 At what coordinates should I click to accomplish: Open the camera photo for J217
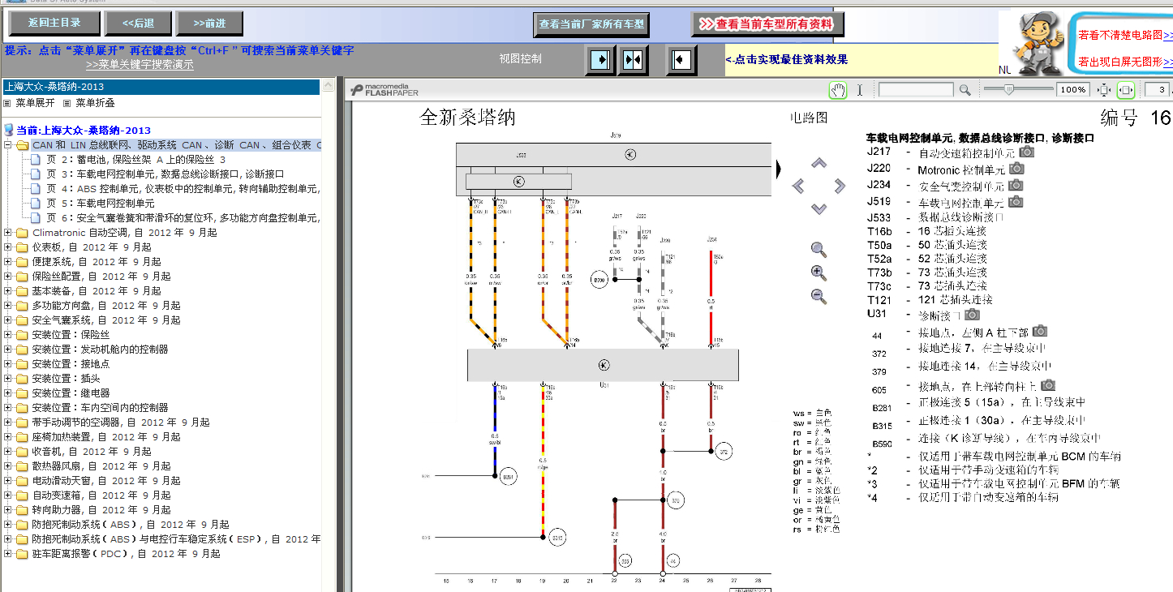[1027, 152]
